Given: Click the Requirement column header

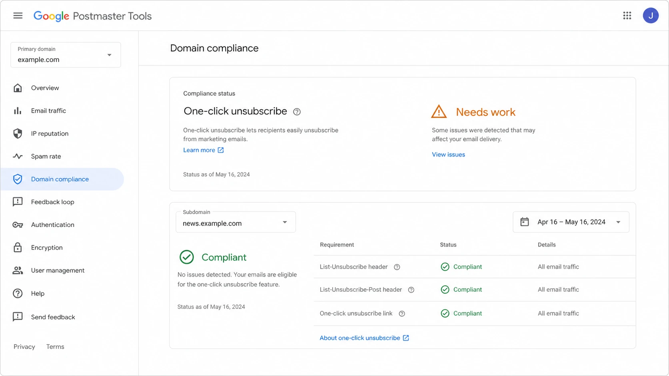Looking at the screenshot, I should (337, 245).
